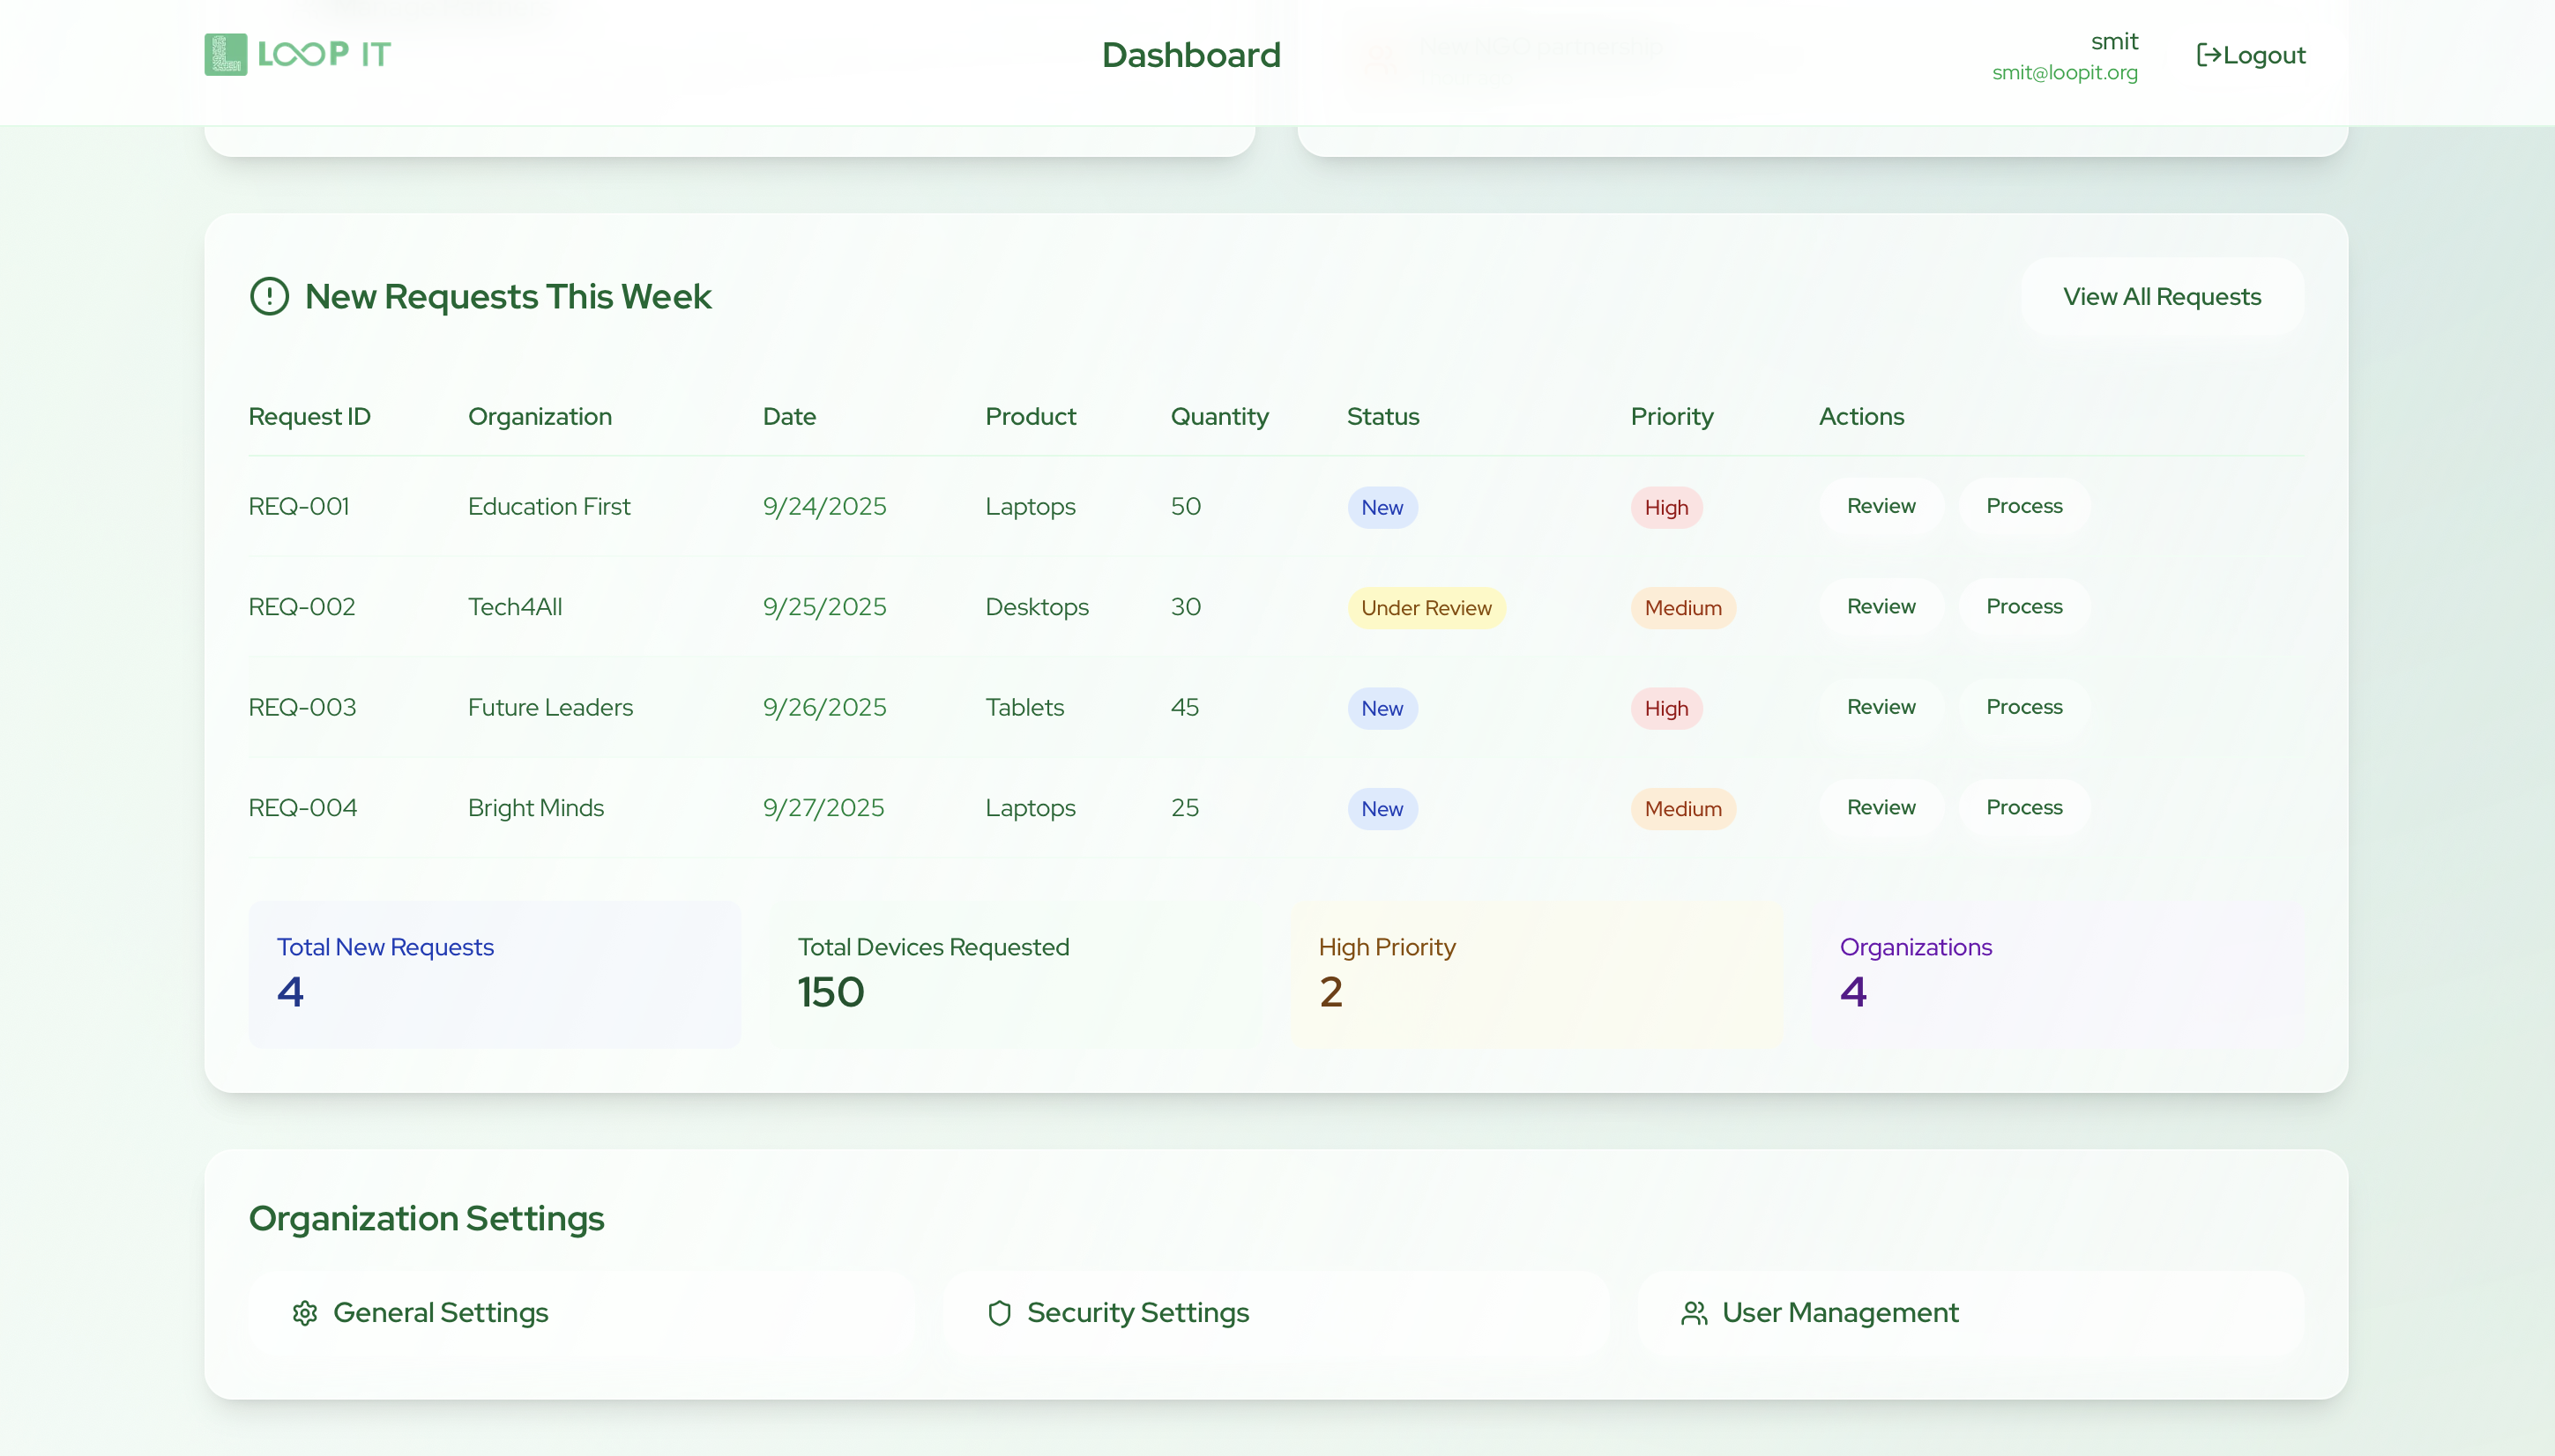Screen dimensions: 2555x1456
Task: Select the High Priority summary card
Action: coord(1536,974)
